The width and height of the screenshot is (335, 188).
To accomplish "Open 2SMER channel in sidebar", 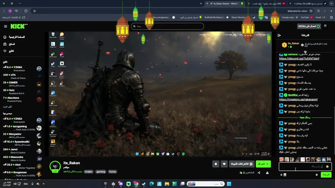I will pyautogui.click(x=22, y=84).
